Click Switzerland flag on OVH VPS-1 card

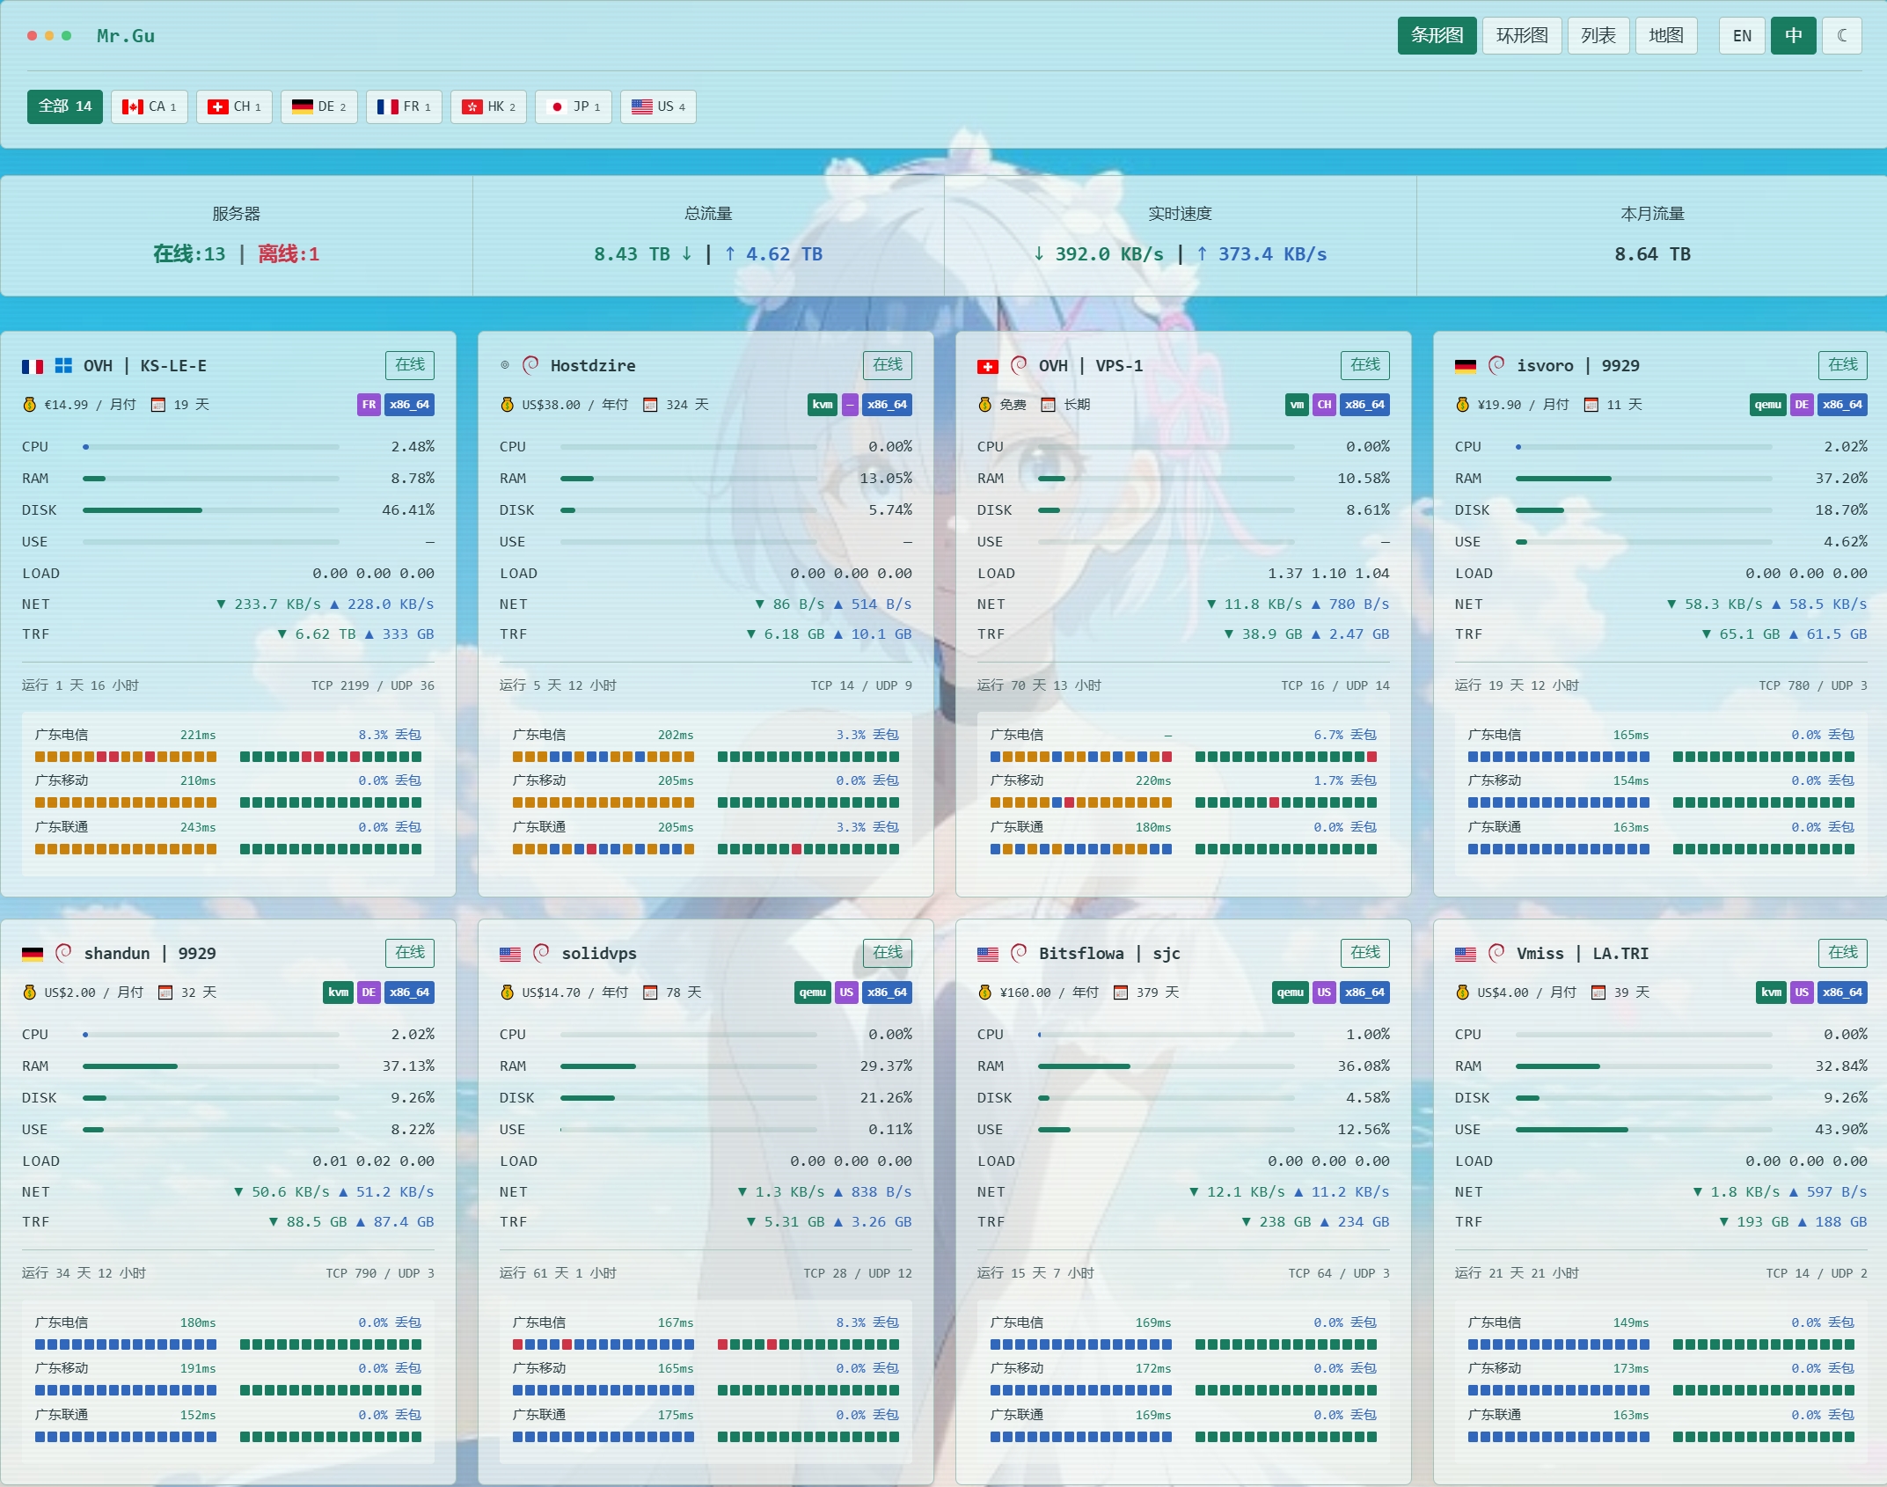(988, 366)
